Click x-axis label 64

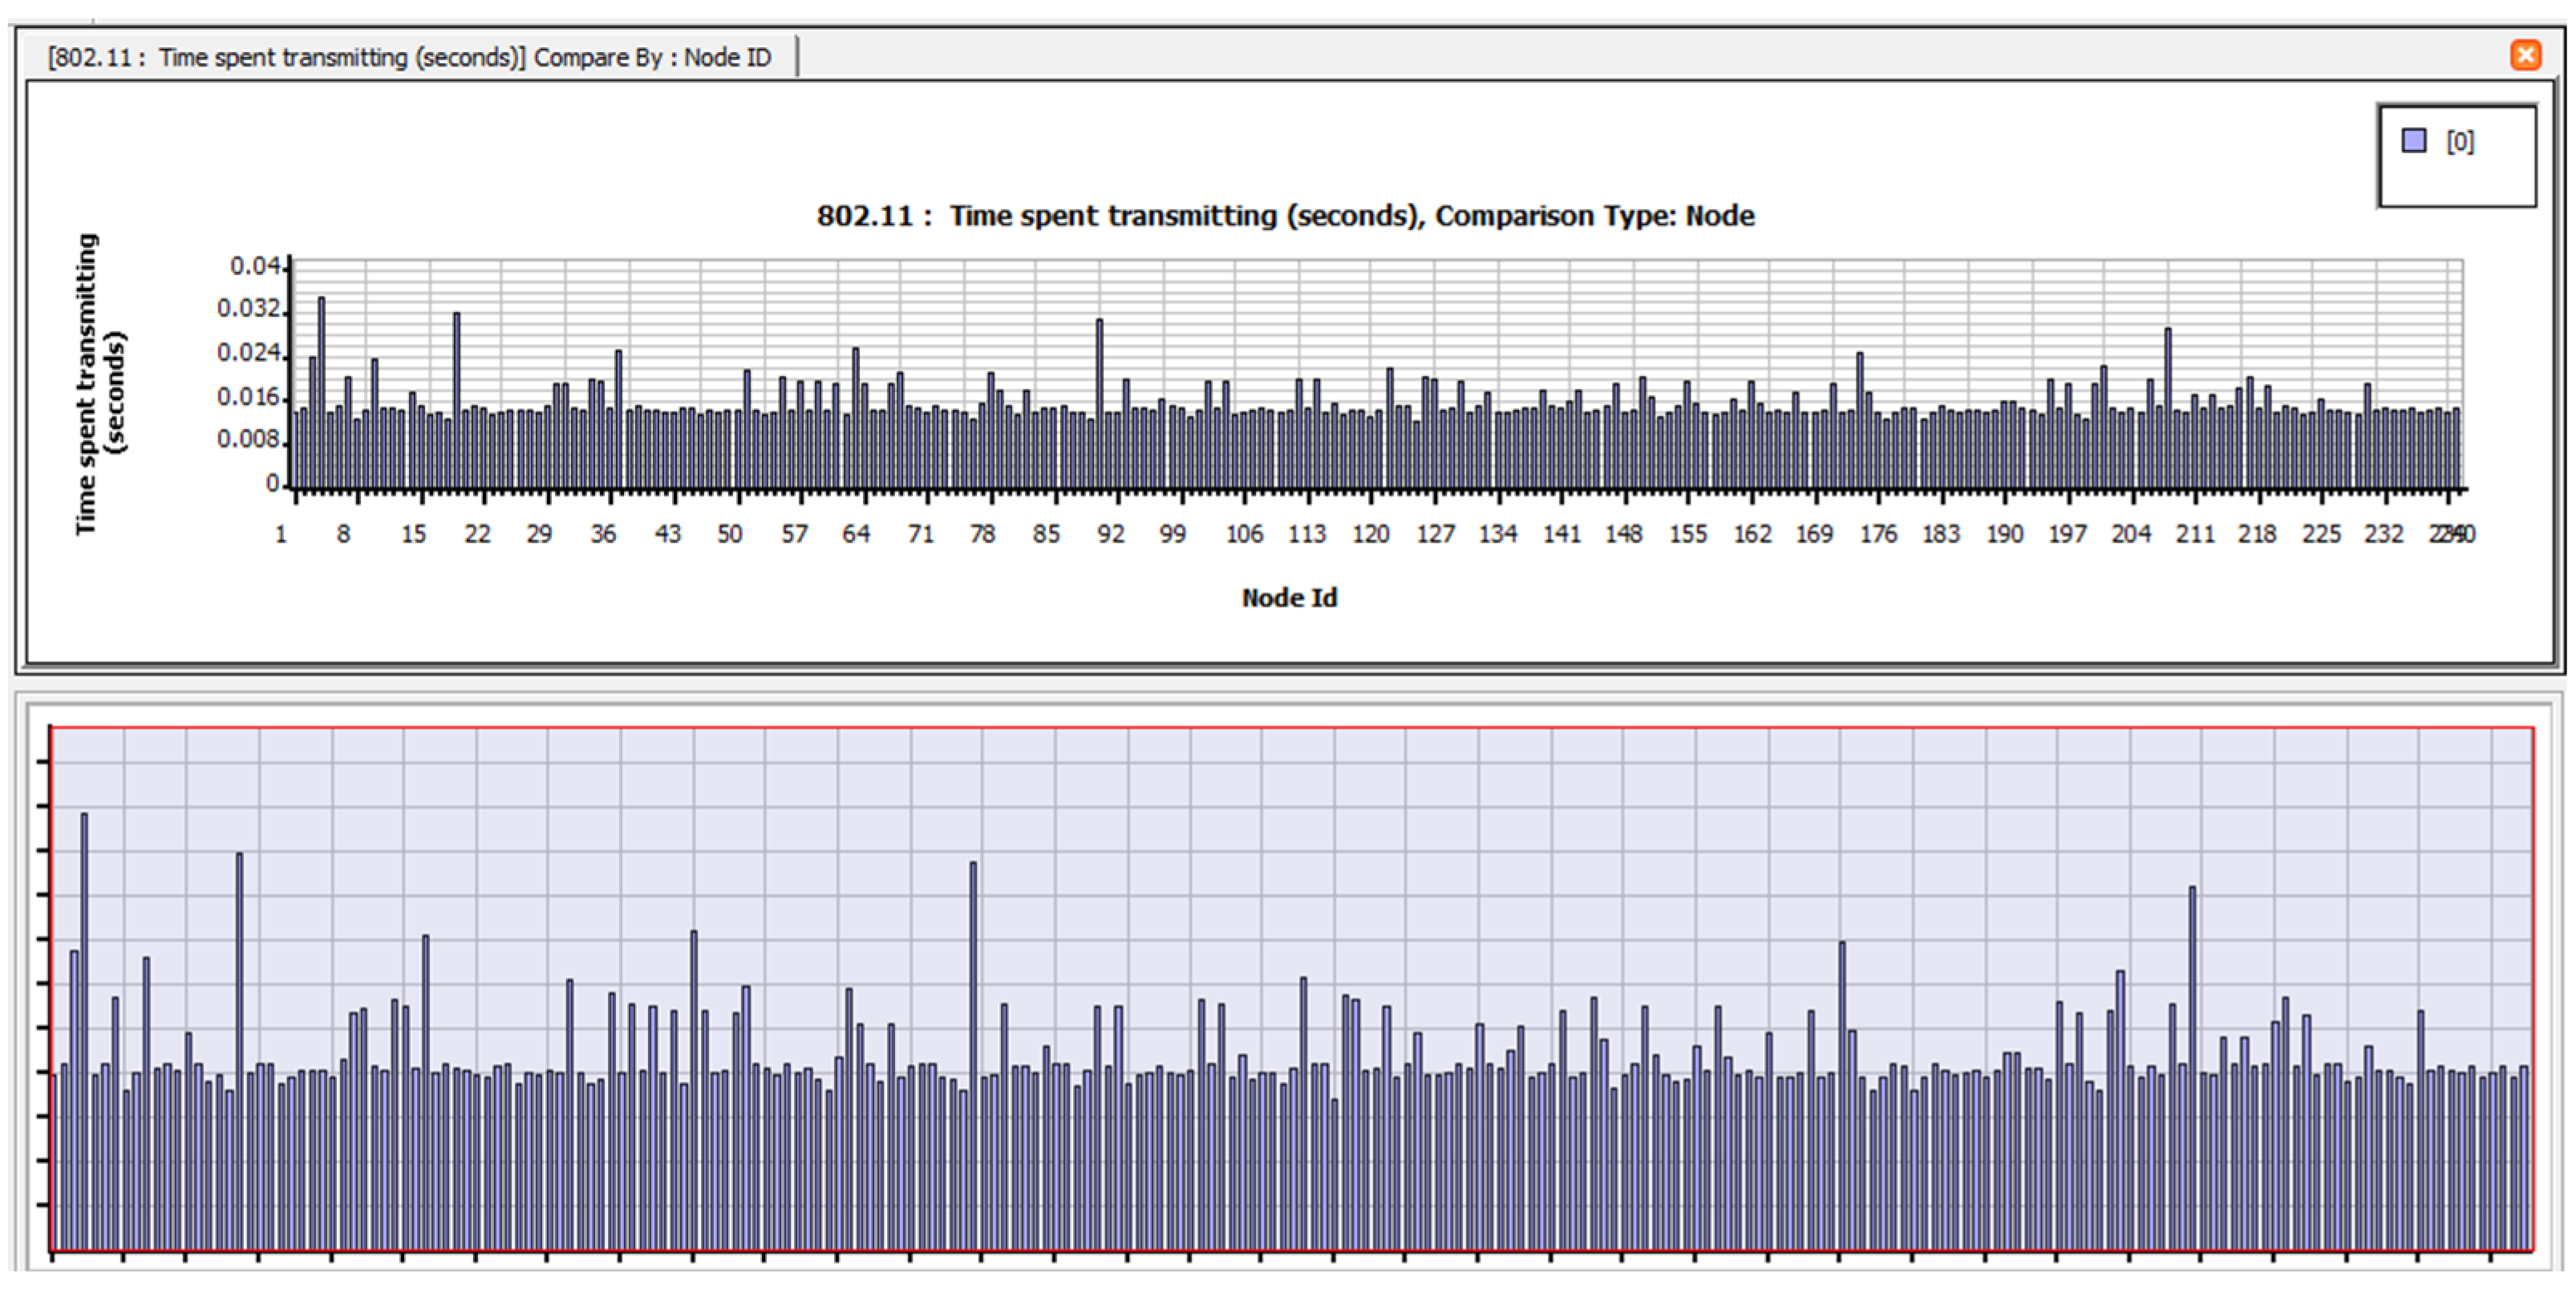coord(856,534)
